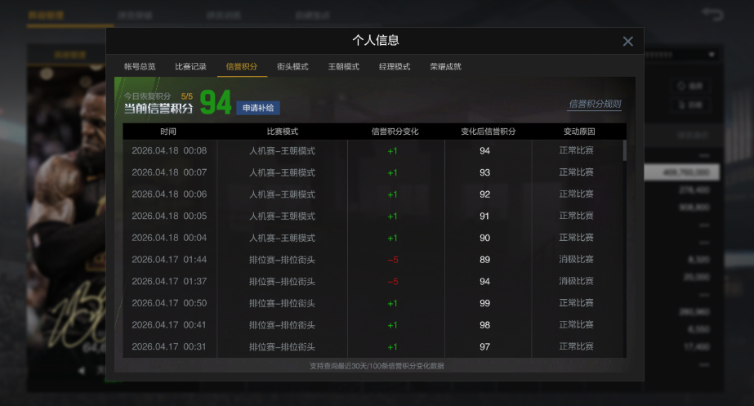
Task: Click the left arrow under the player card
Action: coord(82,370)
